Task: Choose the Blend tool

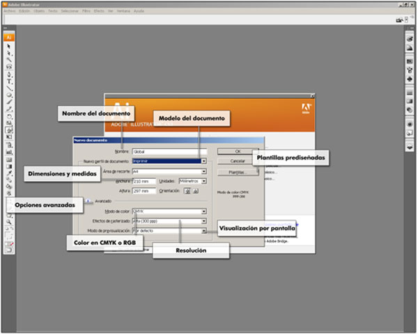Action: (x=9, y=180)
